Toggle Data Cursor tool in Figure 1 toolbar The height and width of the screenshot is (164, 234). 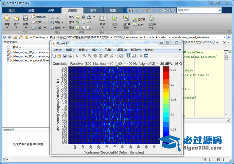click(x=106, y=56)
